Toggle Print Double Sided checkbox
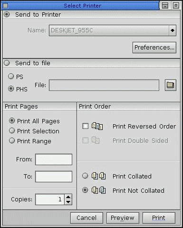This screenshot has height=228, width=183. coord(86,140)
